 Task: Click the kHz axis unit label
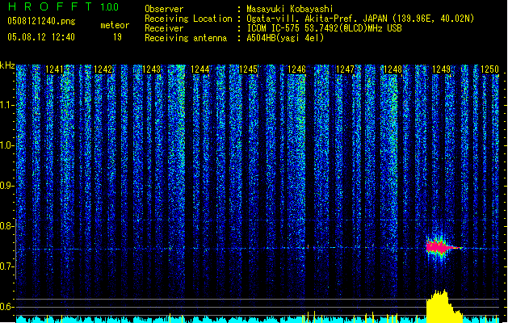point(7,65)
